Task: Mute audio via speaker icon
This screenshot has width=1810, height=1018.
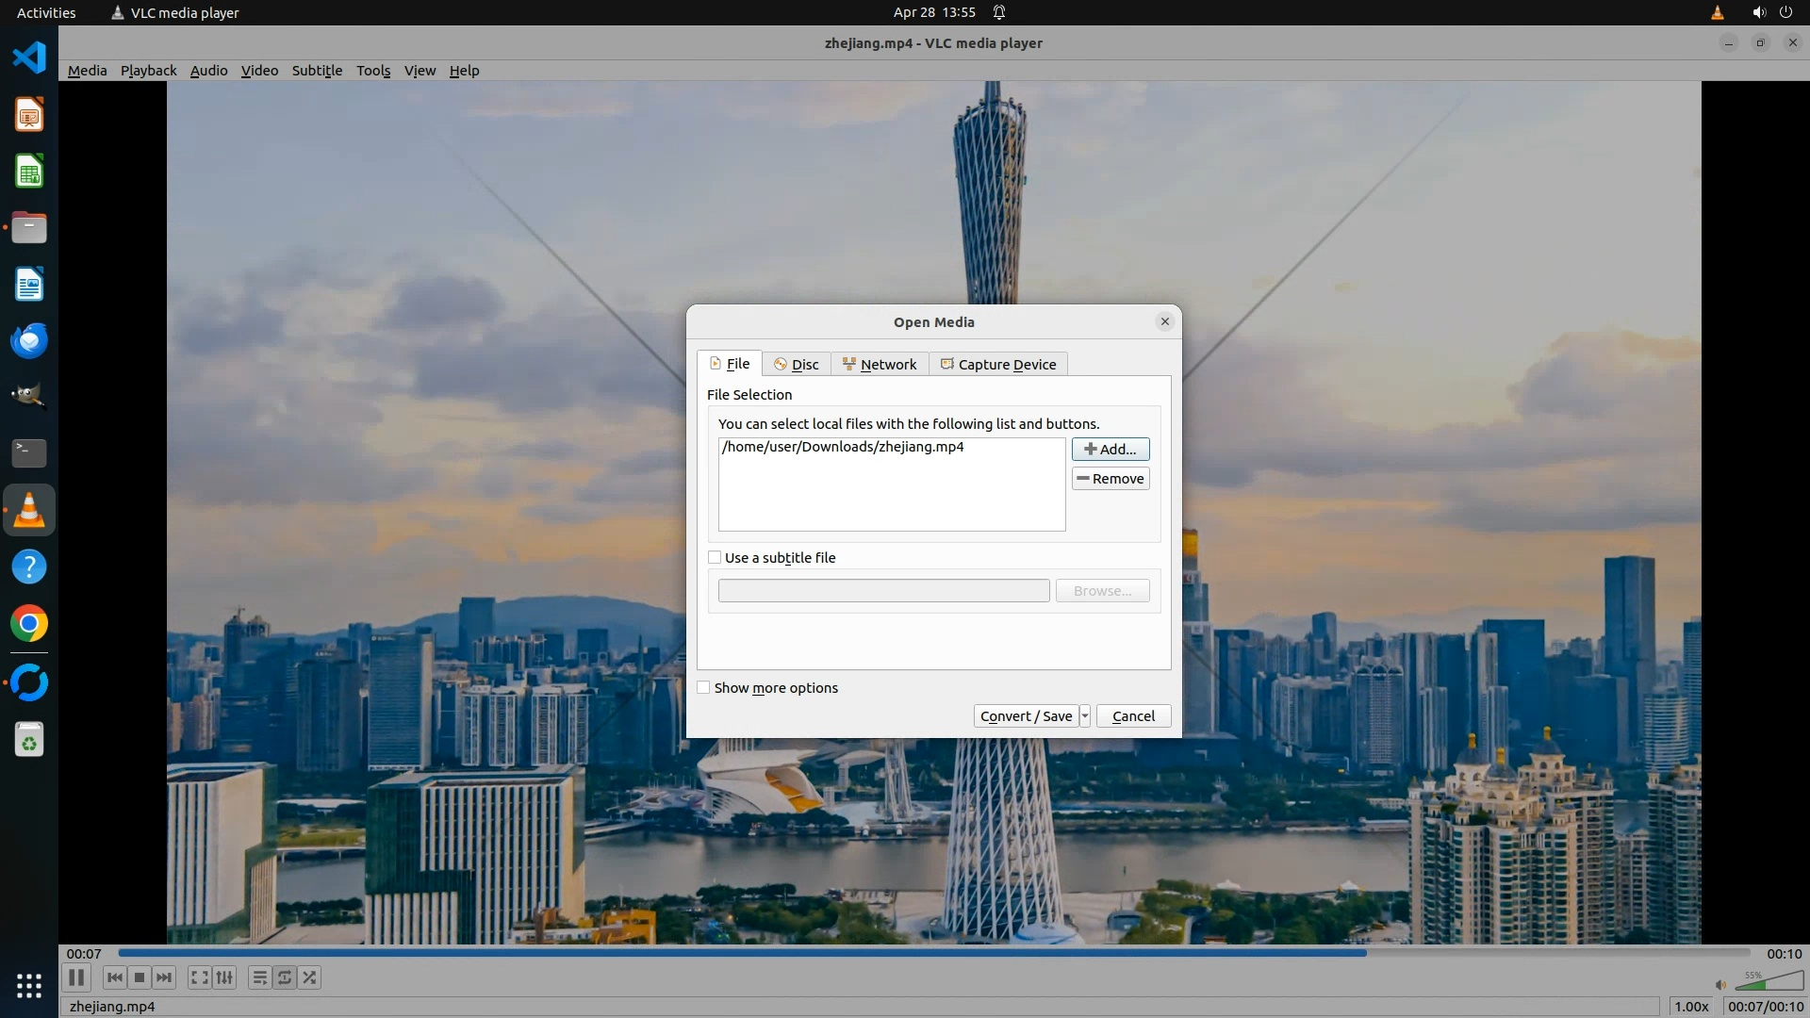Action: pos(1720,985)
